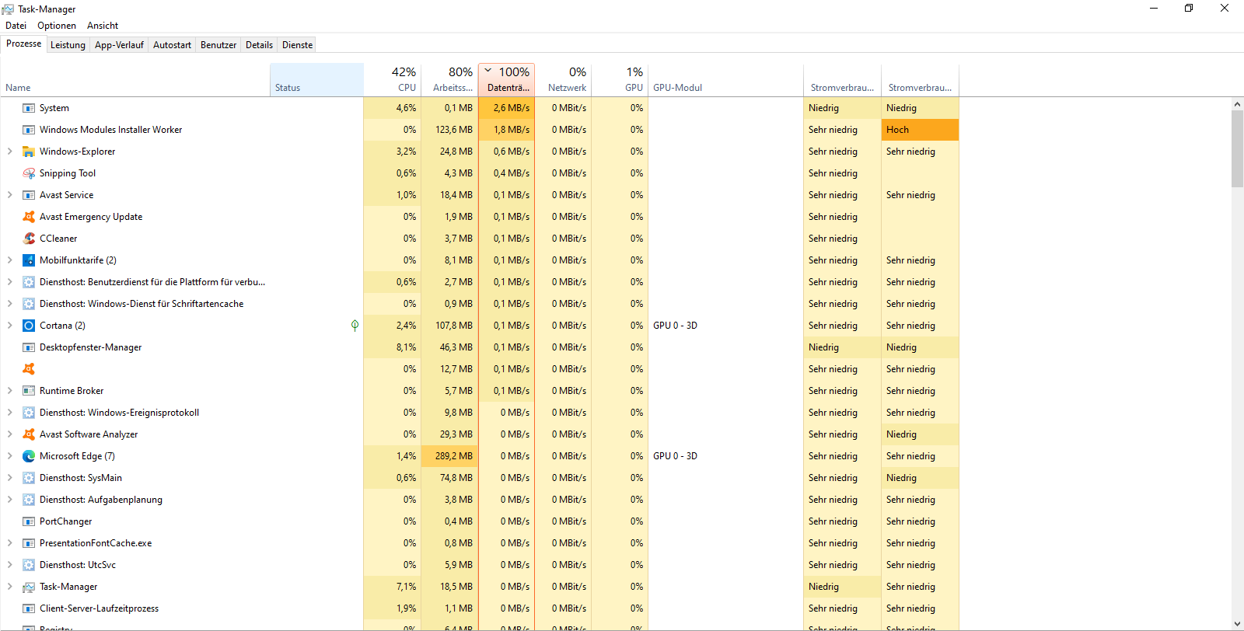Click the Snipping Tool scissors icon
Image resolution: width=1244 pixels, height=631 pixels.
(x=29, y=173)
